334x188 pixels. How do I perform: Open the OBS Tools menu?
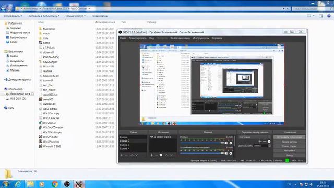200,38
